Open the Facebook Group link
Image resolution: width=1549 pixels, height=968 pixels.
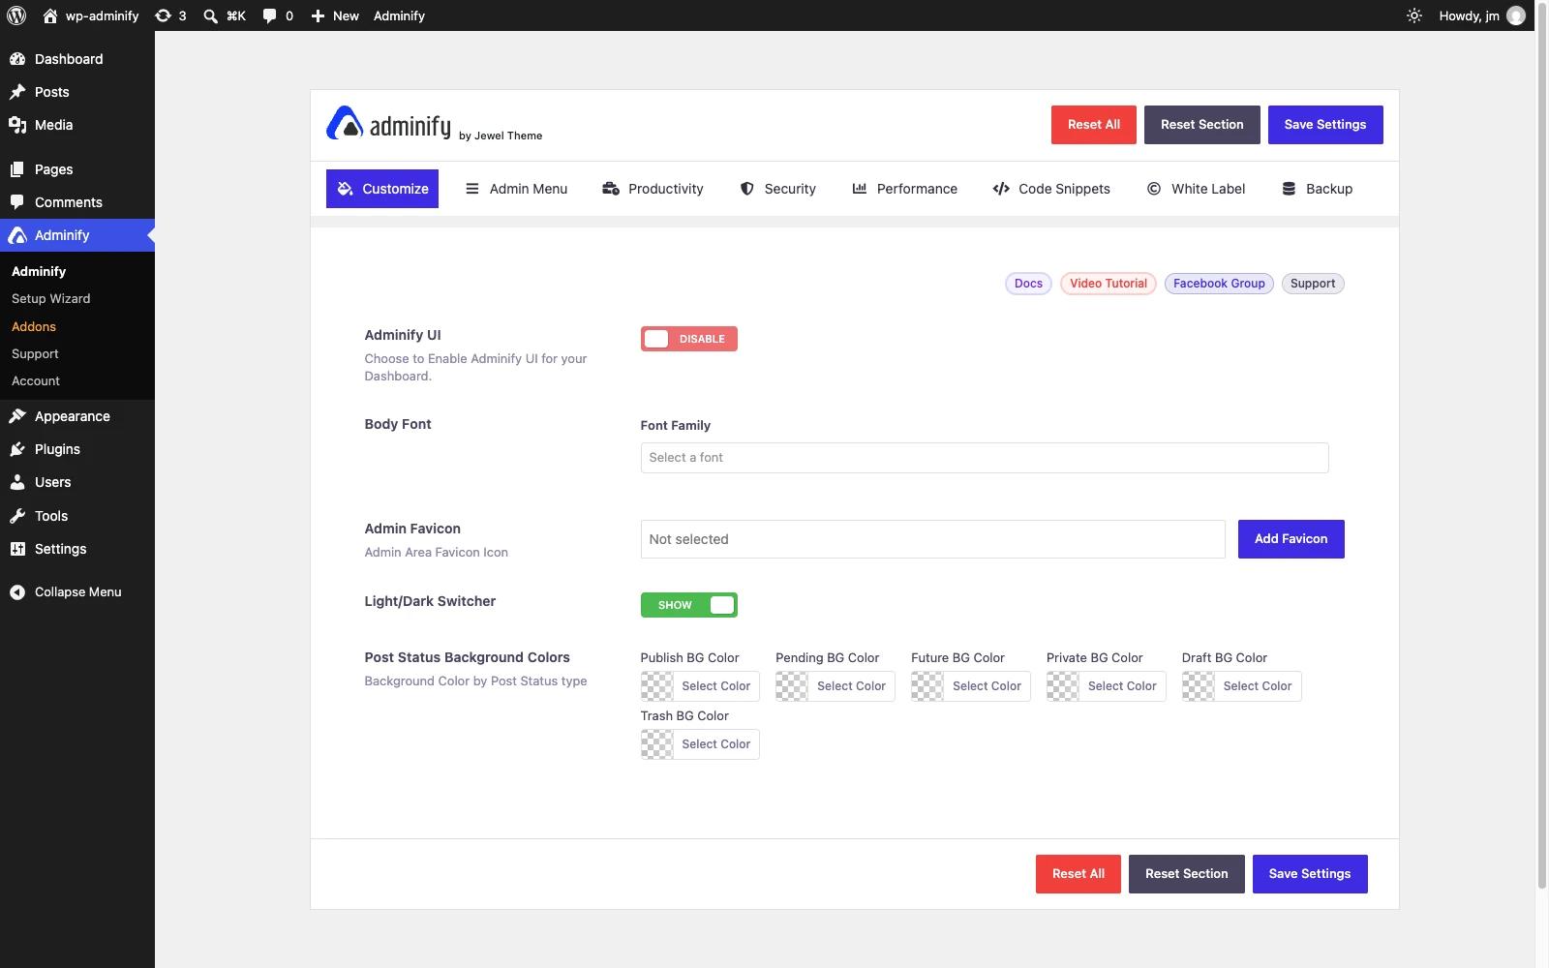click(1219, 284)
